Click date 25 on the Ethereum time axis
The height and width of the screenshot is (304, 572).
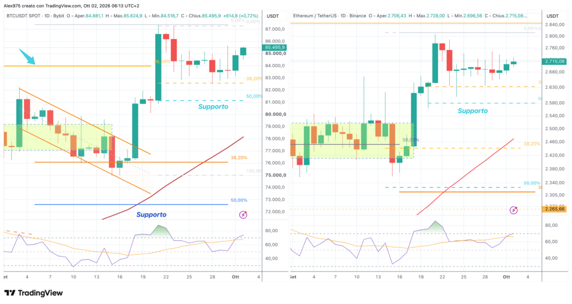coord(463,277)
